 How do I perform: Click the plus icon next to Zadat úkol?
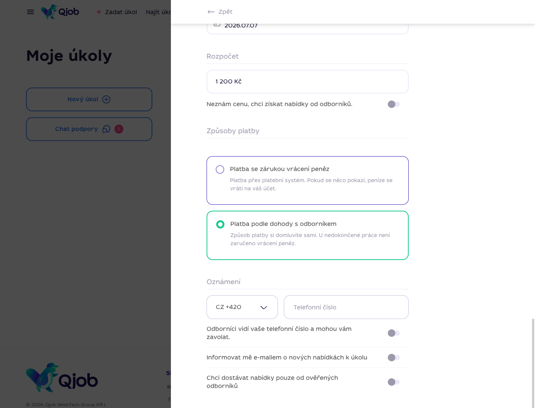pos(99,12)
